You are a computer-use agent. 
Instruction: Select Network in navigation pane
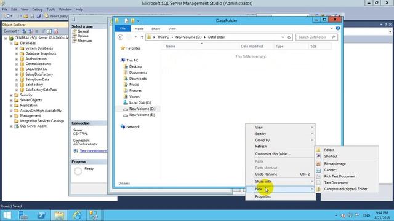coord(133,127)
